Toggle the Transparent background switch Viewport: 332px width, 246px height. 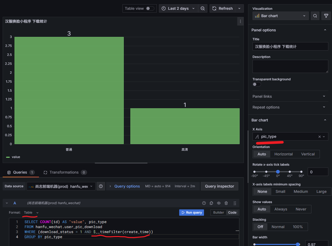tap(257, 84)
